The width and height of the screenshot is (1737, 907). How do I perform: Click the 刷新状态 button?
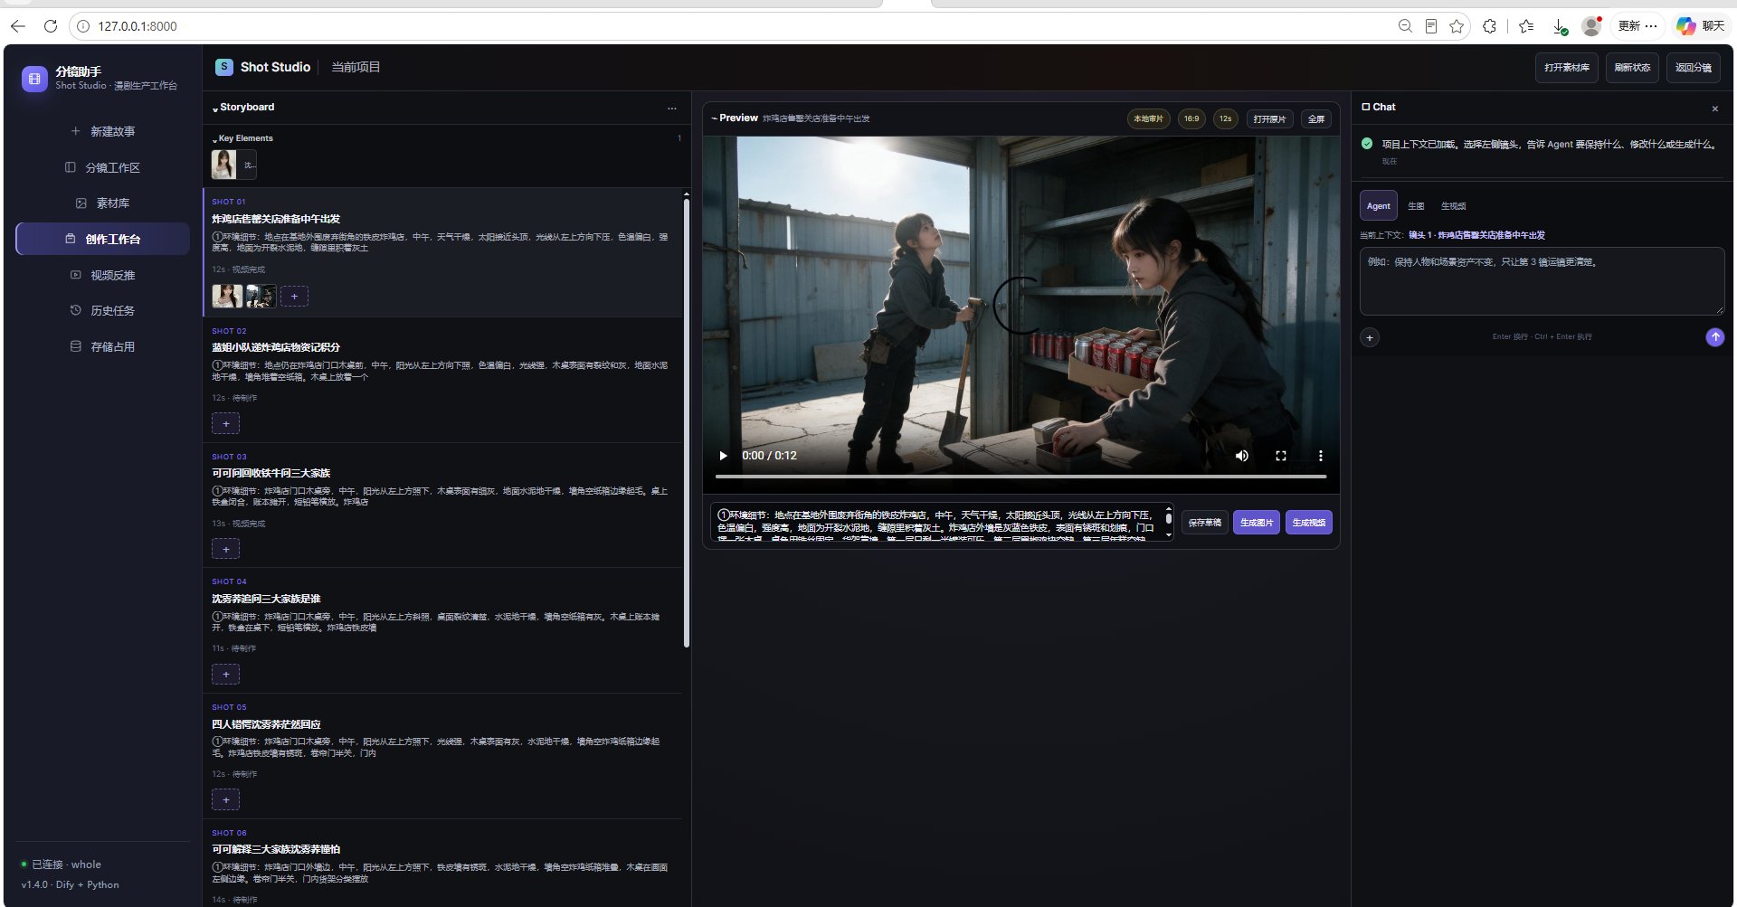click(x=1632, y=68)
